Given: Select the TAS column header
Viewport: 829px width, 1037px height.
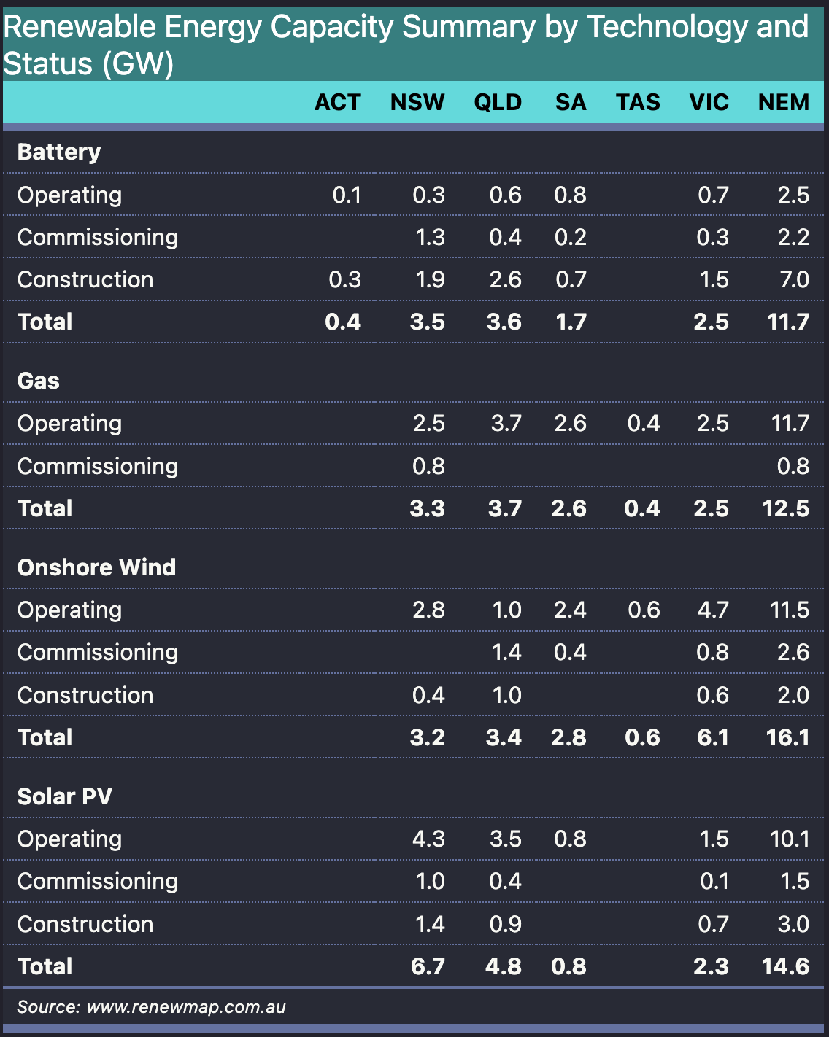Looking at the screenshot, I should point(638,102).
